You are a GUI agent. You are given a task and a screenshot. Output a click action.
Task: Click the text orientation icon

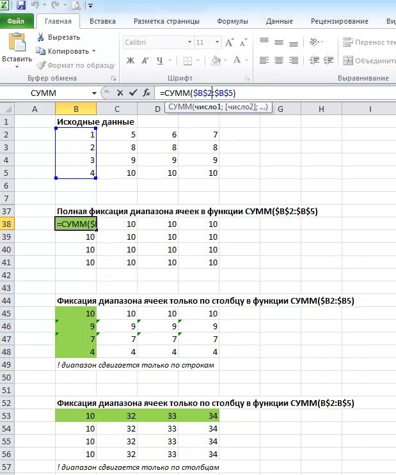(315, 42)
